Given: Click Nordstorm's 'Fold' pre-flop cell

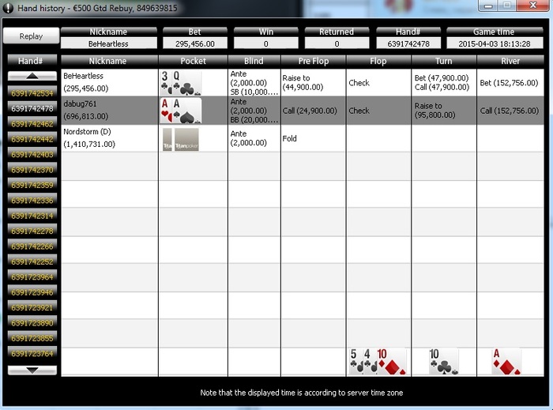Looking at the screenshot, I should pos(313,138).
